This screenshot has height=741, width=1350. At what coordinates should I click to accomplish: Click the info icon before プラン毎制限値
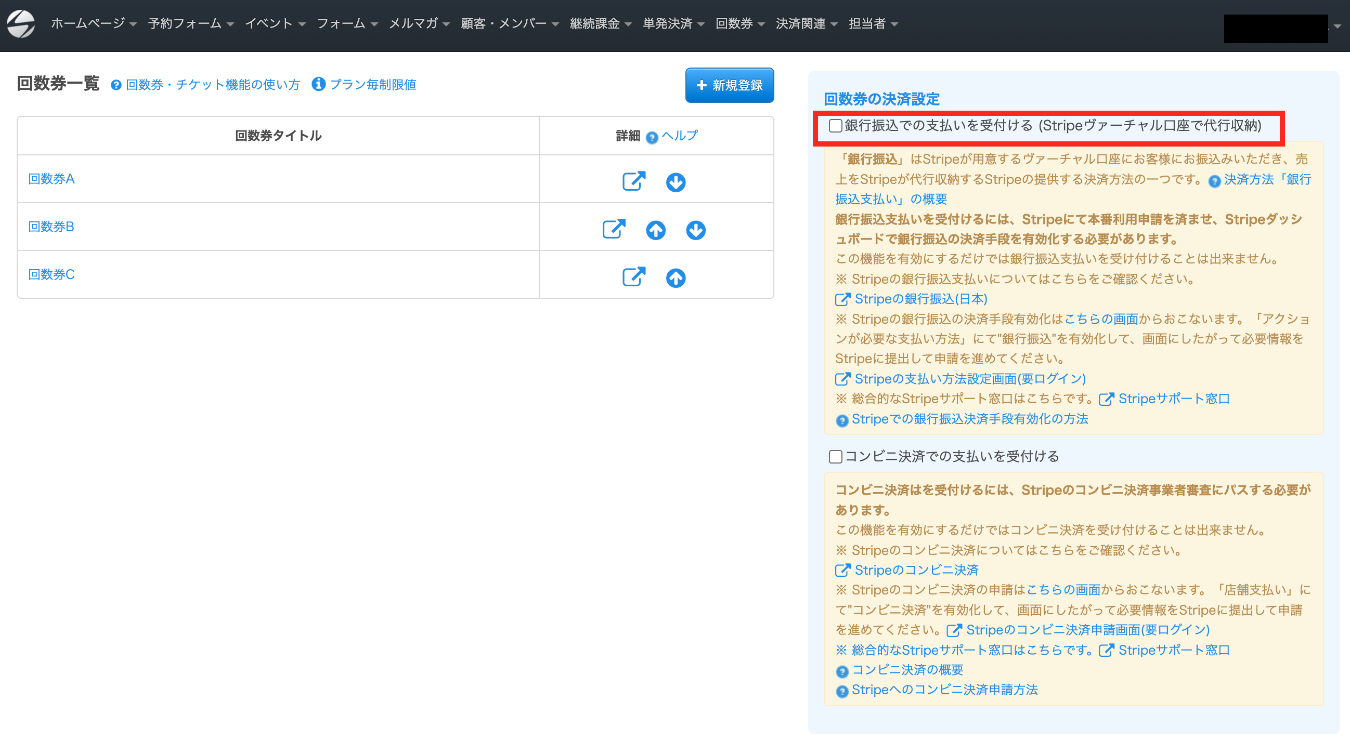[320, 84]
